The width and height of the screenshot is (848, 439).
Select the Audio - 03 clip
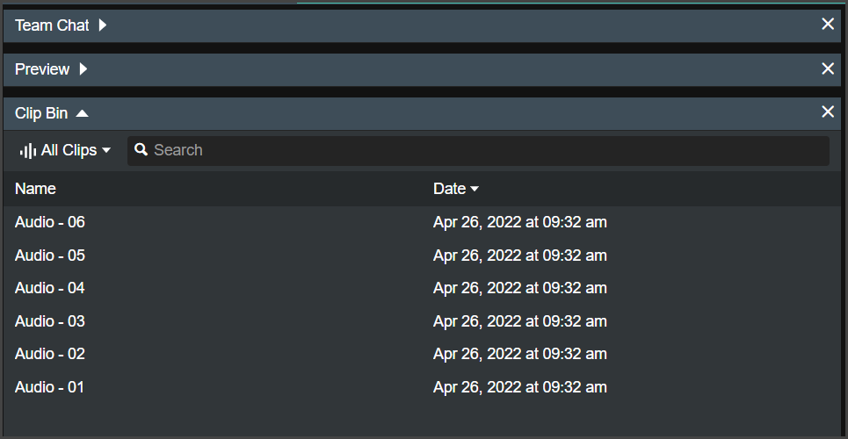click(x=424, y=321)
